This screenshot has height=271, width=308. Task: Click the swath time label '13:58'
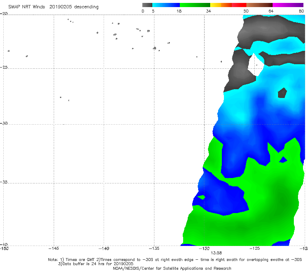click(216, 253)
